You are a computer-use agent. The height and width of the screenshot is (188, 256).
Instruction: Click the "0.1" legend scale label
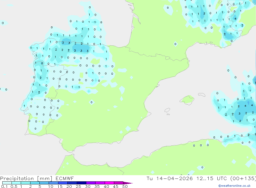[x=4, y=186]
